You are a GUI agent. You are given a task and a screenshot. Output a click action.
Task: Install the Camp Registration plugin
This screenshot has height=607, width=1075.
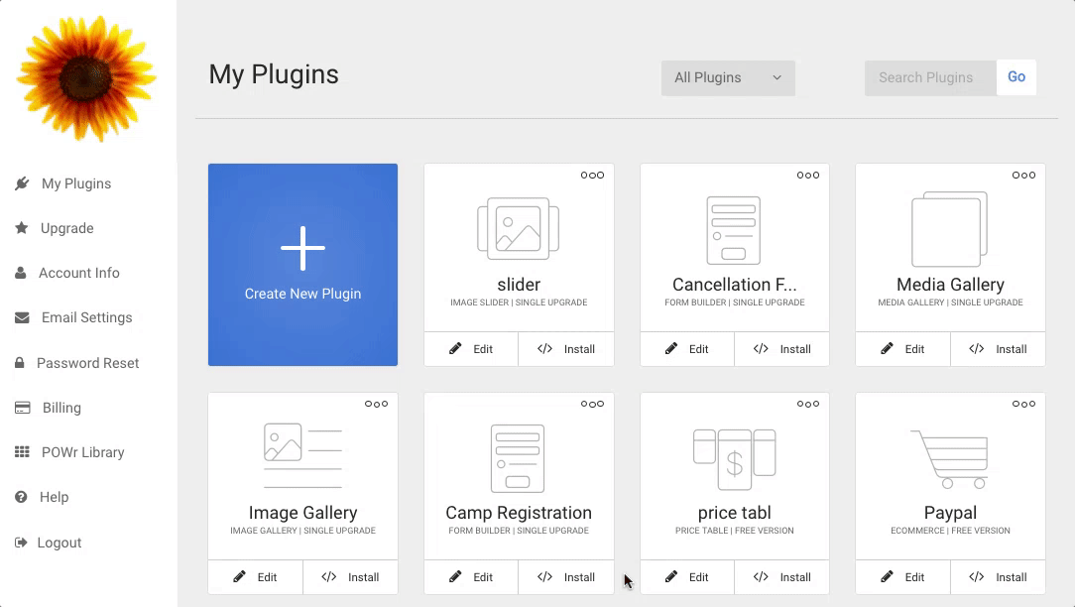coord(566,577)
